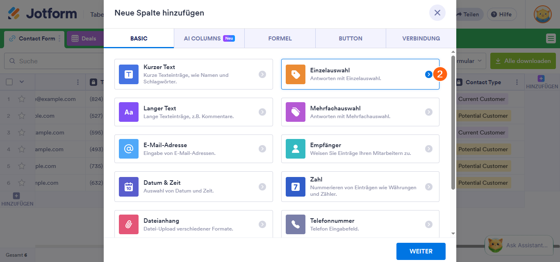Switch to the FORMEL tab

280,38
